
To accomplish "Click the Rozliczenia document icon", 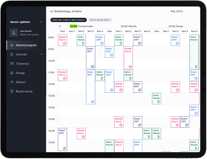I will [x=12, y=91].
